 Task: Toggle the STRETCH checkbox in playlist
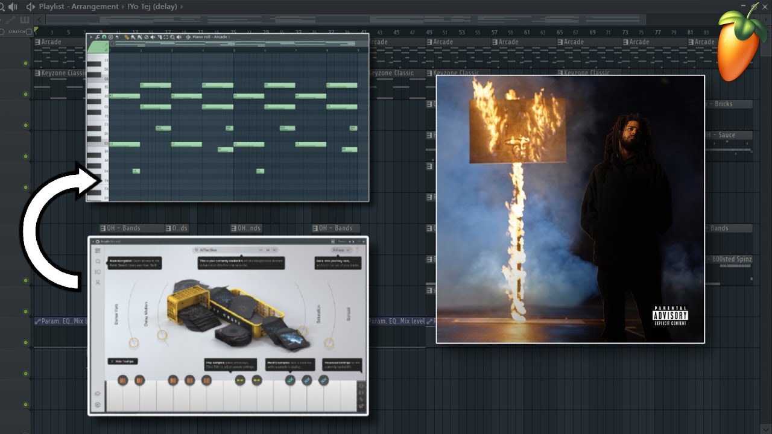coord(29,31)
